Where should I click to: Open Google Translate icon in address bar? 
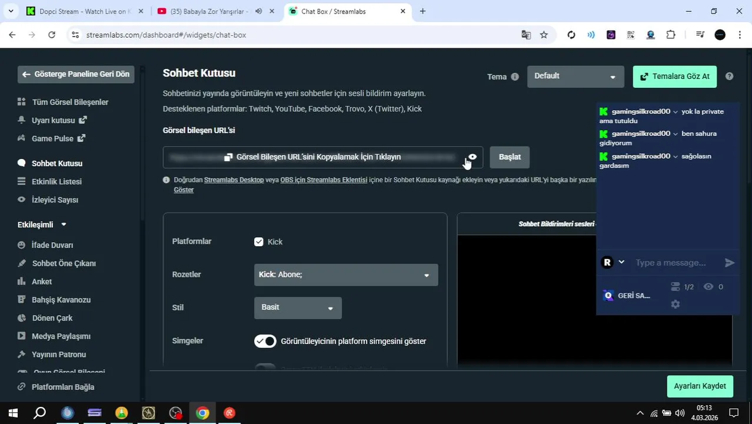pyautogui.click(x=526, y=35)
